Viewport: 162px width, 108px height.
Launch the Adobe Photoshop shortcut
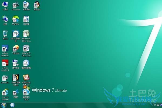[5, 48]
